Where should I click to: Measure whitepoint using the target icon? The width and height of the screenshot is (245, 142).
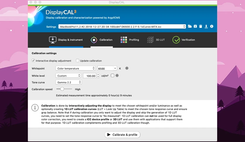[x=127, y=68]
